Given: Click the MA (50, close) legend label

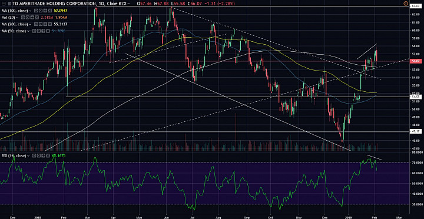Looking at the screenshot, I should (14, 31).
